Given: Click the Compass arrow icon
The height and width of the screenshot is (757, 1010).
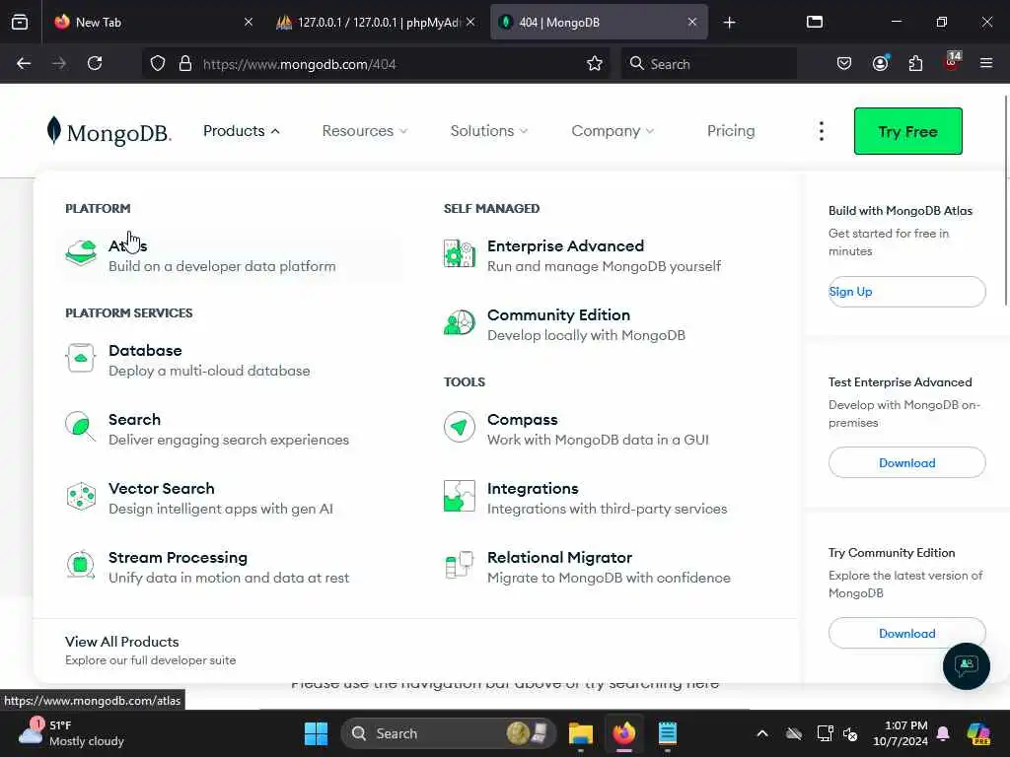Looking at the screenshot, I should point(460,427).
